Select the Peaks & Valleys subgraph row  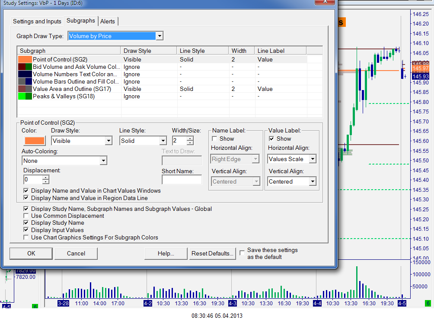click(x=63, y=96)
